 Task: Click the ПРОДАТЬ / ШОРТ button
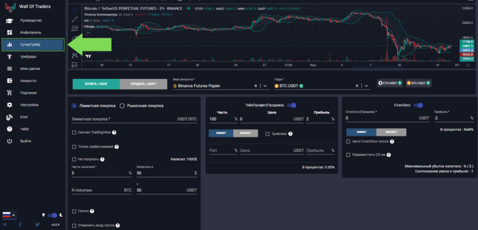tap(144, 84)
